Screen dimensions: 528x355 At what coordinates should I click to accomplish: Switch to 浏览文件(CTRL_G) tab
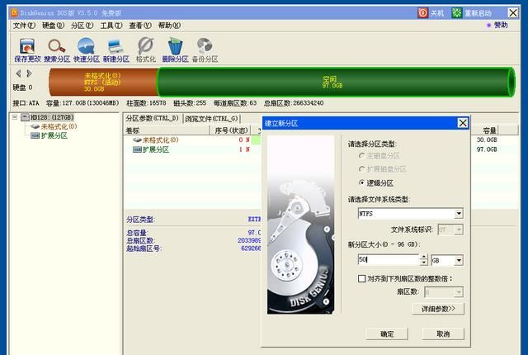pyautogui.click(x=211, y=119)
